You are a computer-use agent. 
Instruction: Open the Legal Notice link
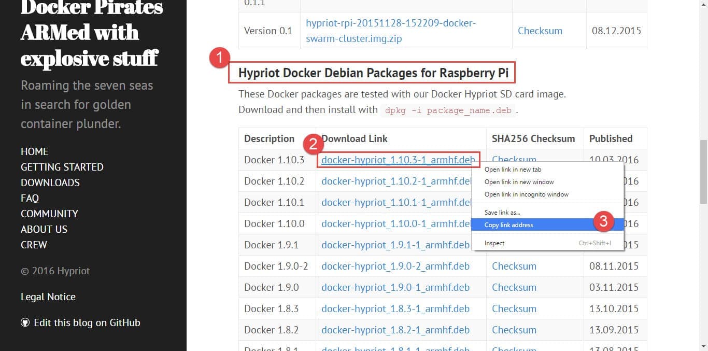(x=48, y=297)
